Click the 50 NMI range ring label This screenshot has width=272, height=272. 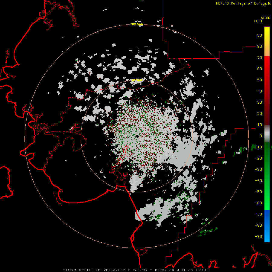(x=137, y=80)
